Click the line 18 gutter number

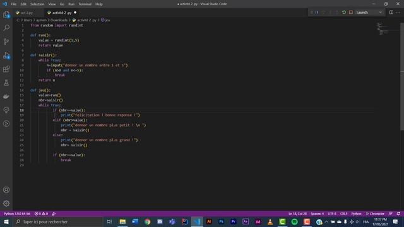(x=22, y=110)
